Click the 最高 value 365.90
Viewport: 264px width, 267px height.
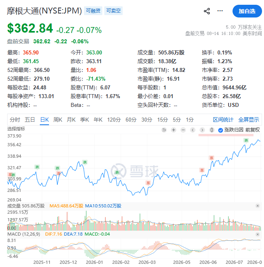point(31,52)
